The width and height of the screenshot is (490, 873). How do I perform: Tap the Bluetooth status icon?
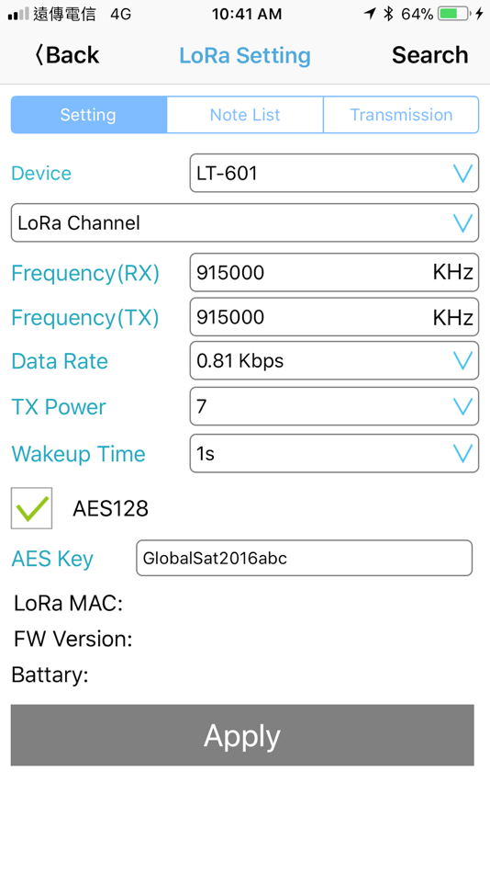[388, 14]
